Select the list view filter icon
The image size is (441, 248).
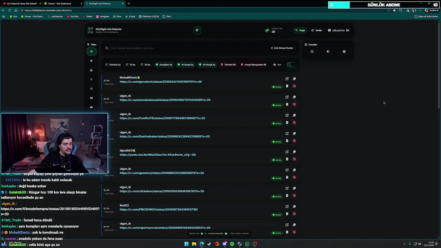(91, 52)
